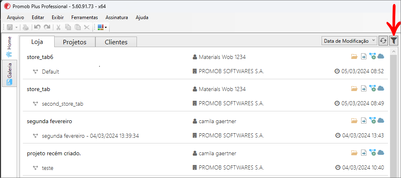This screenshot has height=178, width=401.
Task: Select the Galeria side tab
Action: tap(9, 74)
